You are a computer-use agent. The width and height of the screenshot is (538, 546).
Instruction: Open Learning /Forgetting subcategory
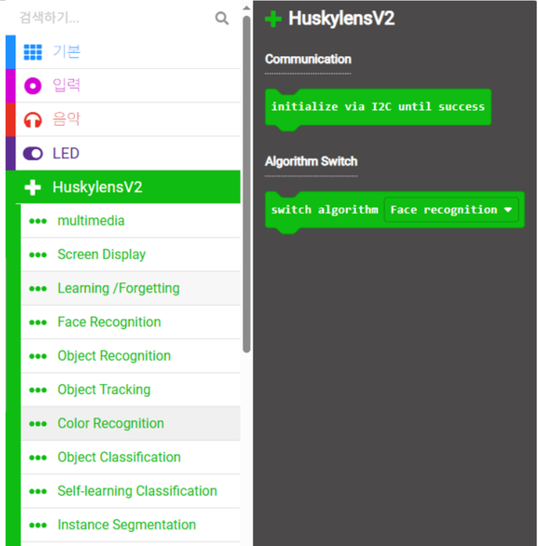pyautogui.click(x=130, y=288)
